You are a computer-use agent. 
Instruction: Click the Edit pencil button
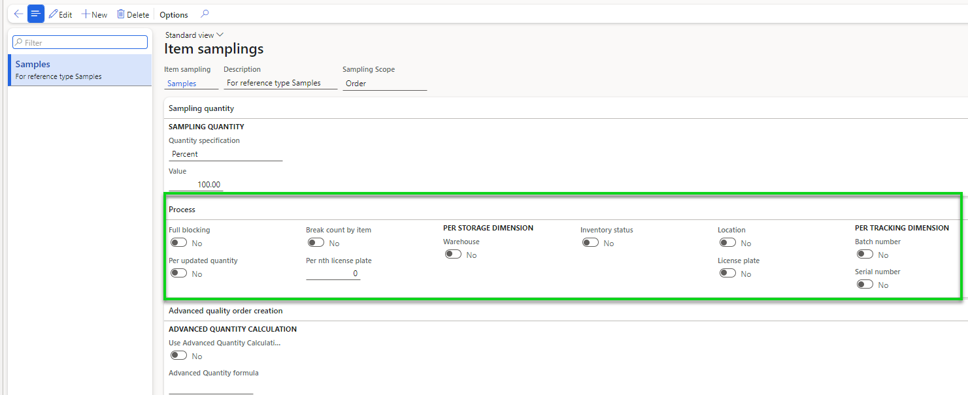tap(60, 14)
